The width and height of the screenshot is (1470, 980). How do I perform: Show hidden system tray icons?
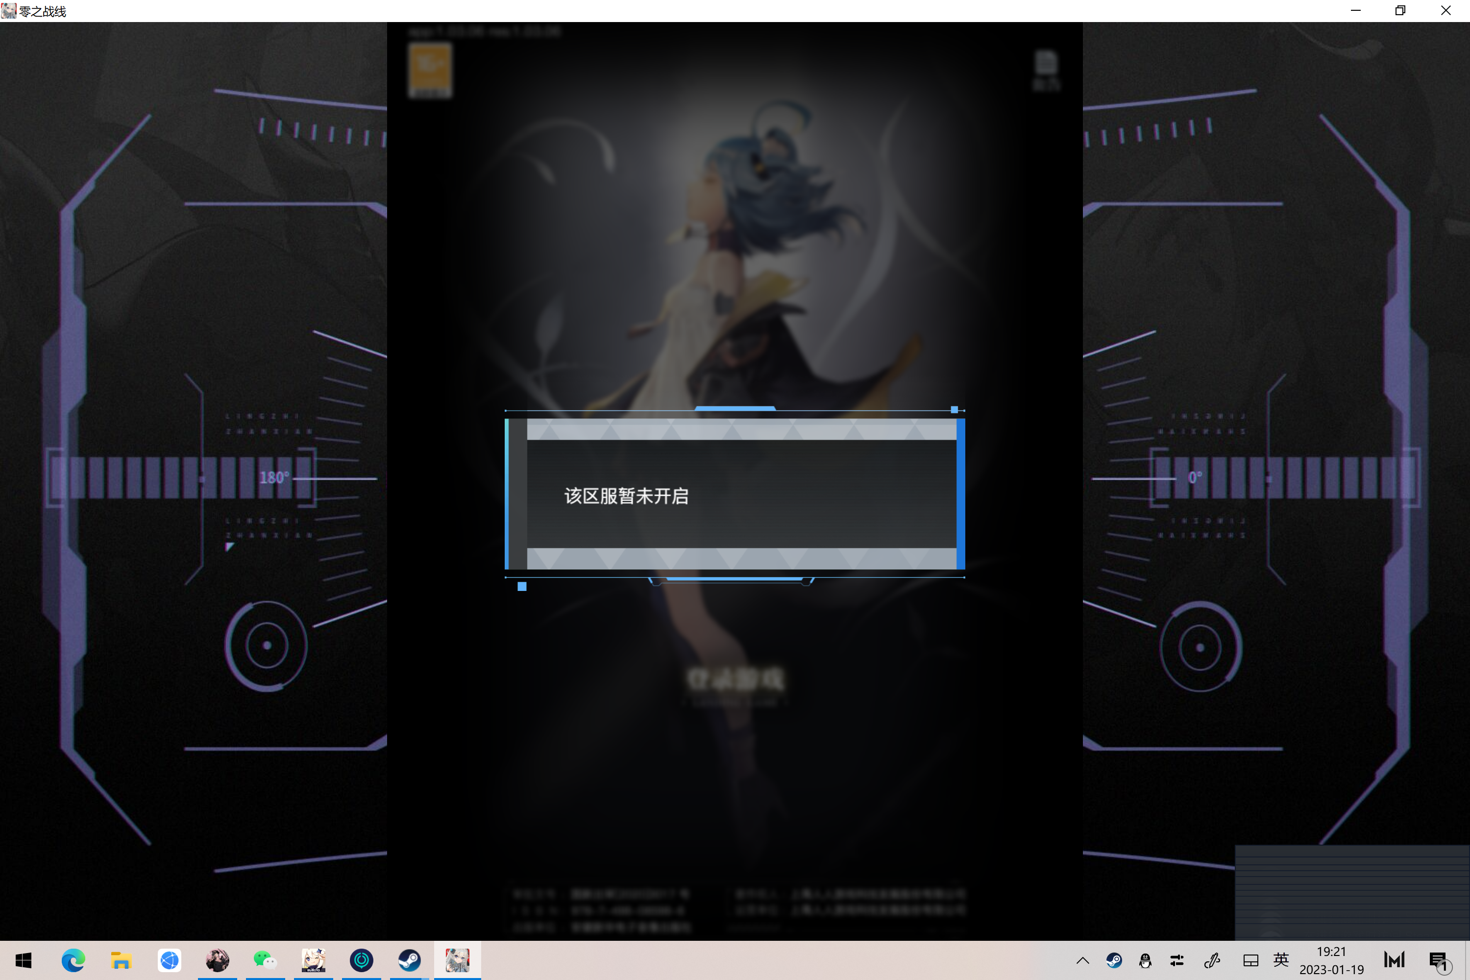[1082, 960]
